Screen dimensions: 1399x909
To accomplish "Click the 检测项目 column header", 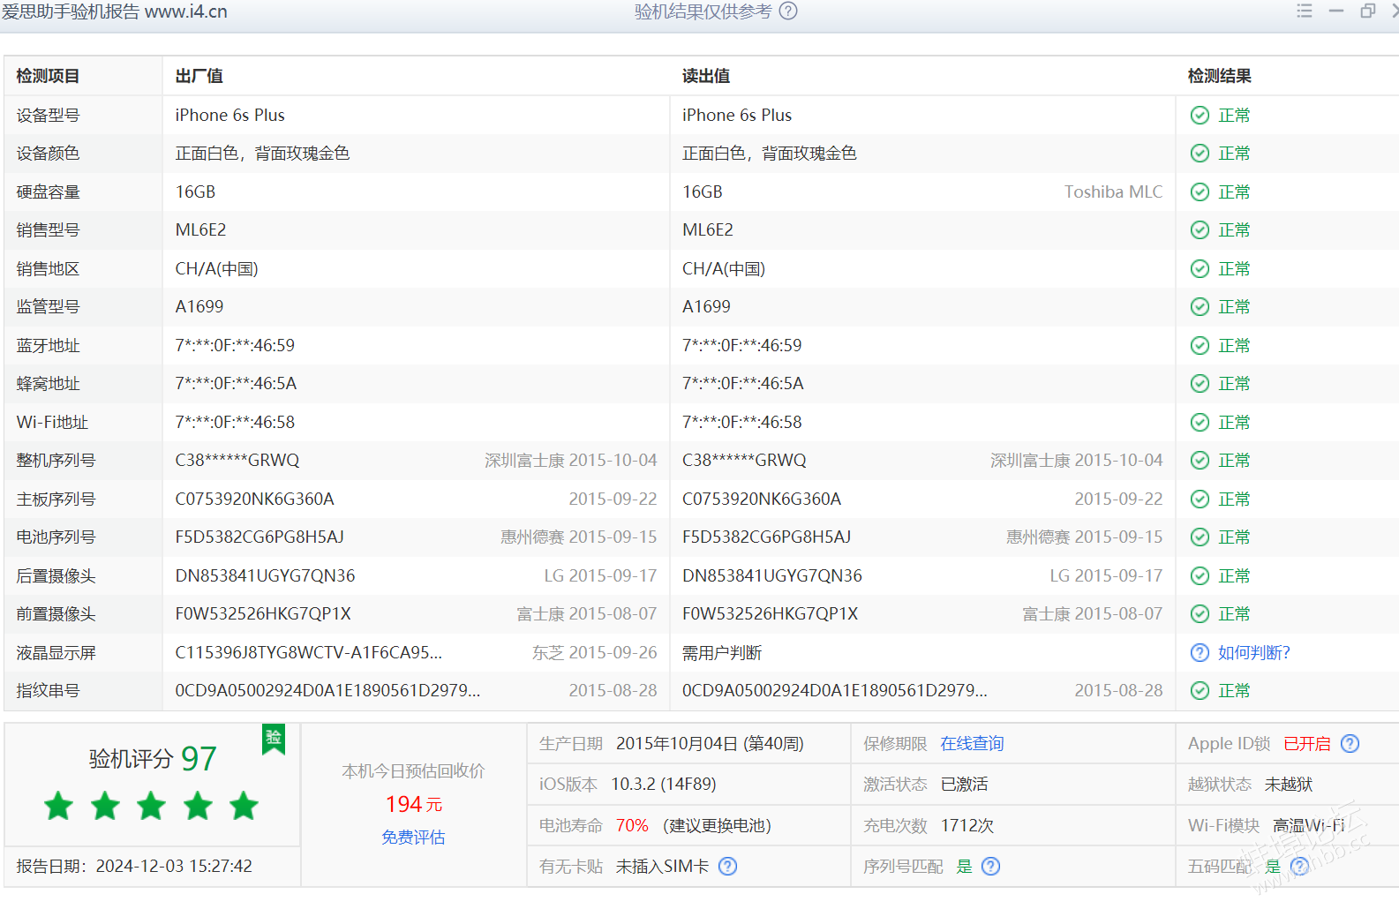I will 48,76.
